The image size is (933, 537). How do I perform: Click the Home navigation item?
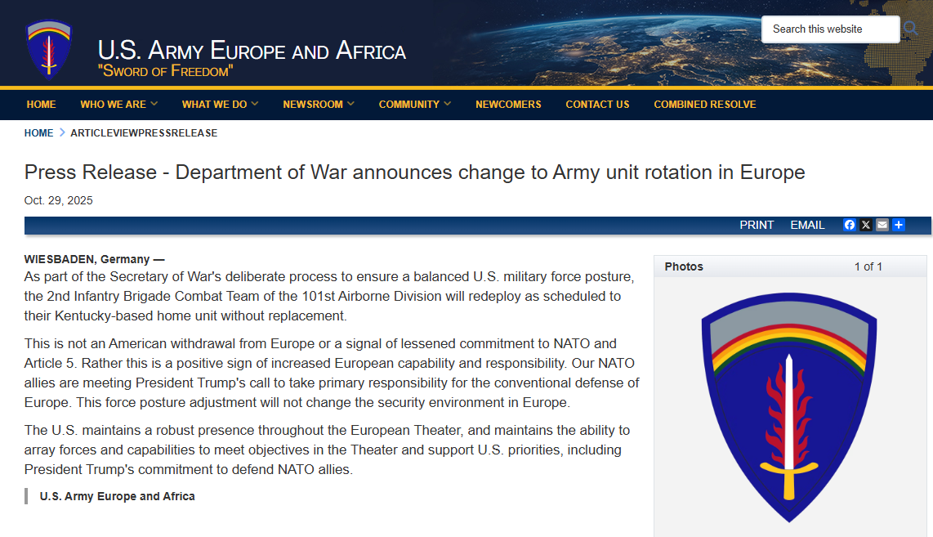(41, 105)
